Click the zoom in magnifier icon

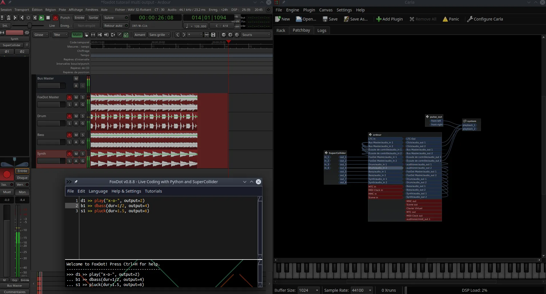230,35
